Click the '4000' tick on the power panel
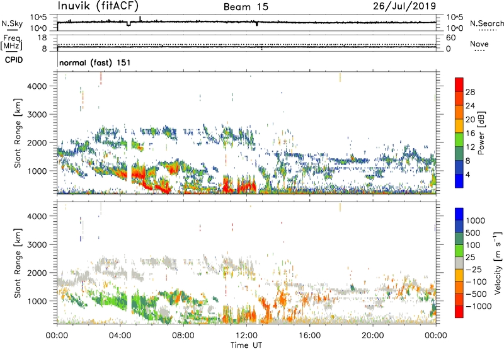 pyautogui.click(x=37, y=86)
